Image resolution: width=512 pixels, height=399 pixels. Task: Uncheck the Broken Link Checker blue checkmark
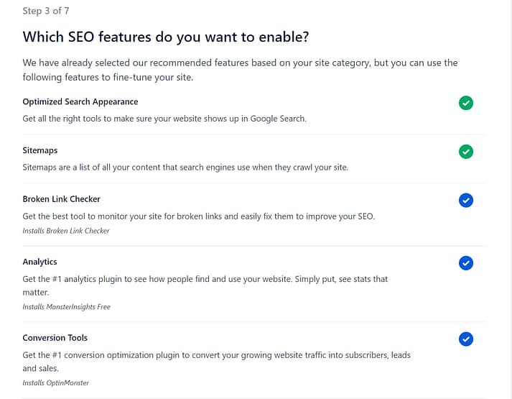tap(466, 201)
